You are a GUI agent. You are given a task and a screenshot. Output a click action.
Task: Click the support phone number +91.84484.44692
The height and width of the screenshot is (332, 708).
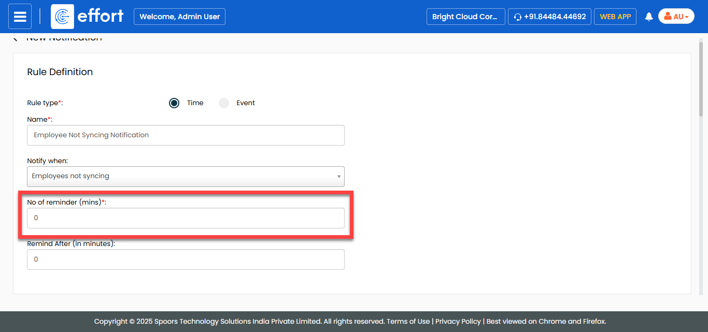click(555, 17)
